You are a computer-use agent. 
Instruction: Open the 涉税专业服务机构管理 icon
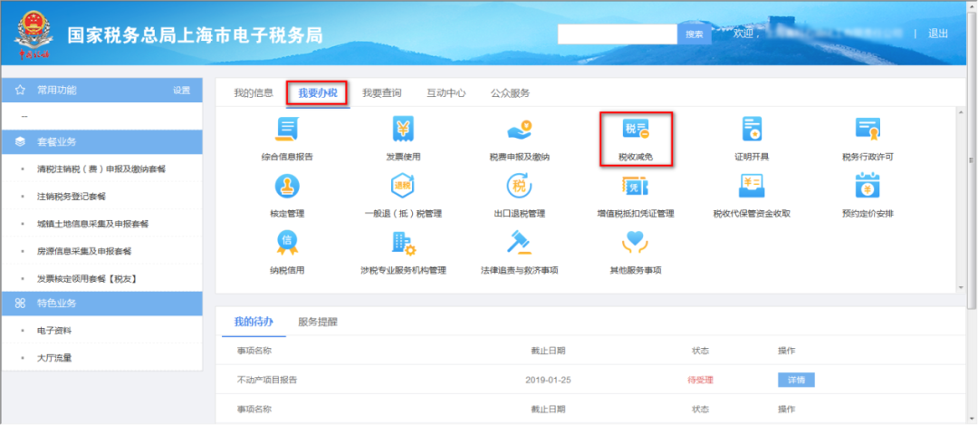click(x=403, y=243)
